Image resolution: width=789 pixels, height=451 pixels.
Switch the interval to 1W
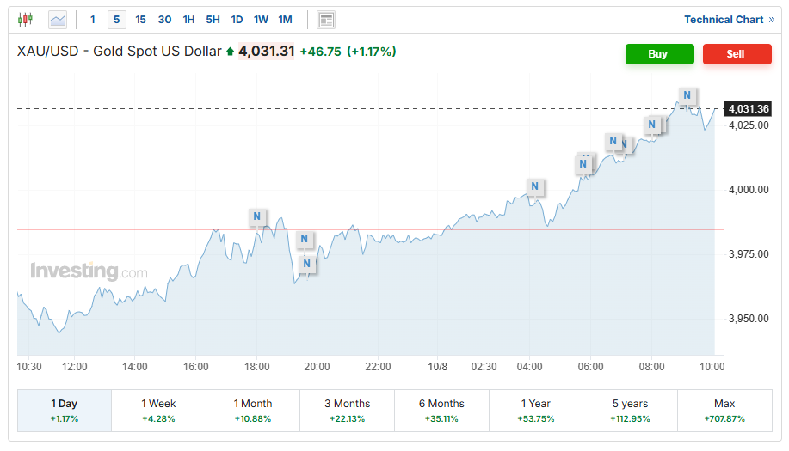point(261,19)
